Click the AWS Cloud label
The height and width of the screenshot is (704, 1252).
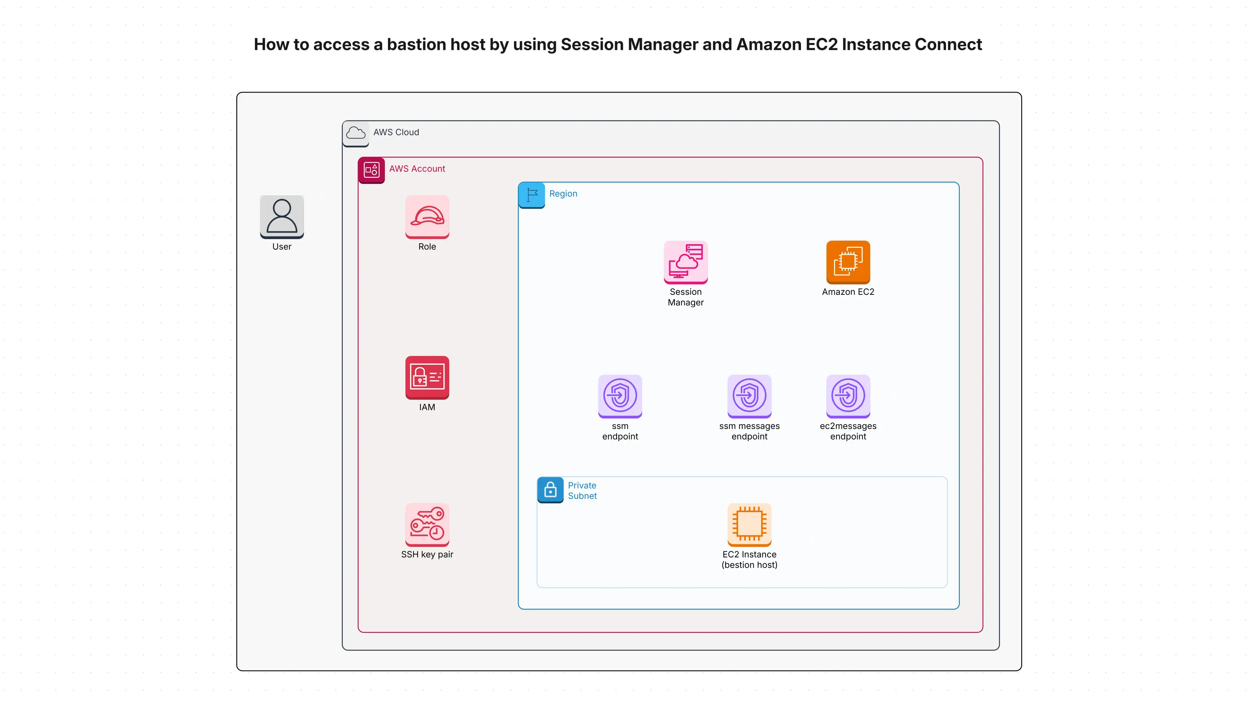click(x=396, y=132)
